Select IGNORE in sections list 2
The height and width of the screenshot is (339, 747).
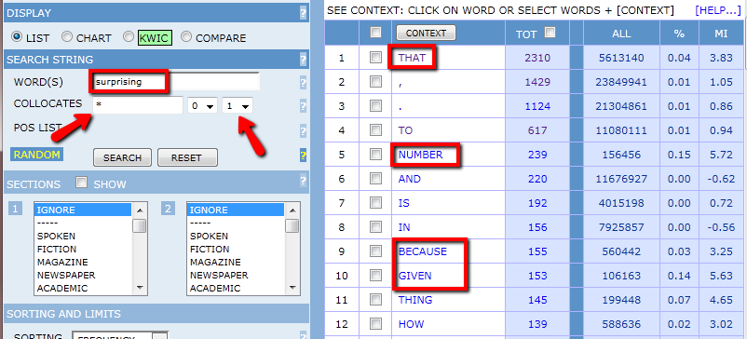click(237, 210)
